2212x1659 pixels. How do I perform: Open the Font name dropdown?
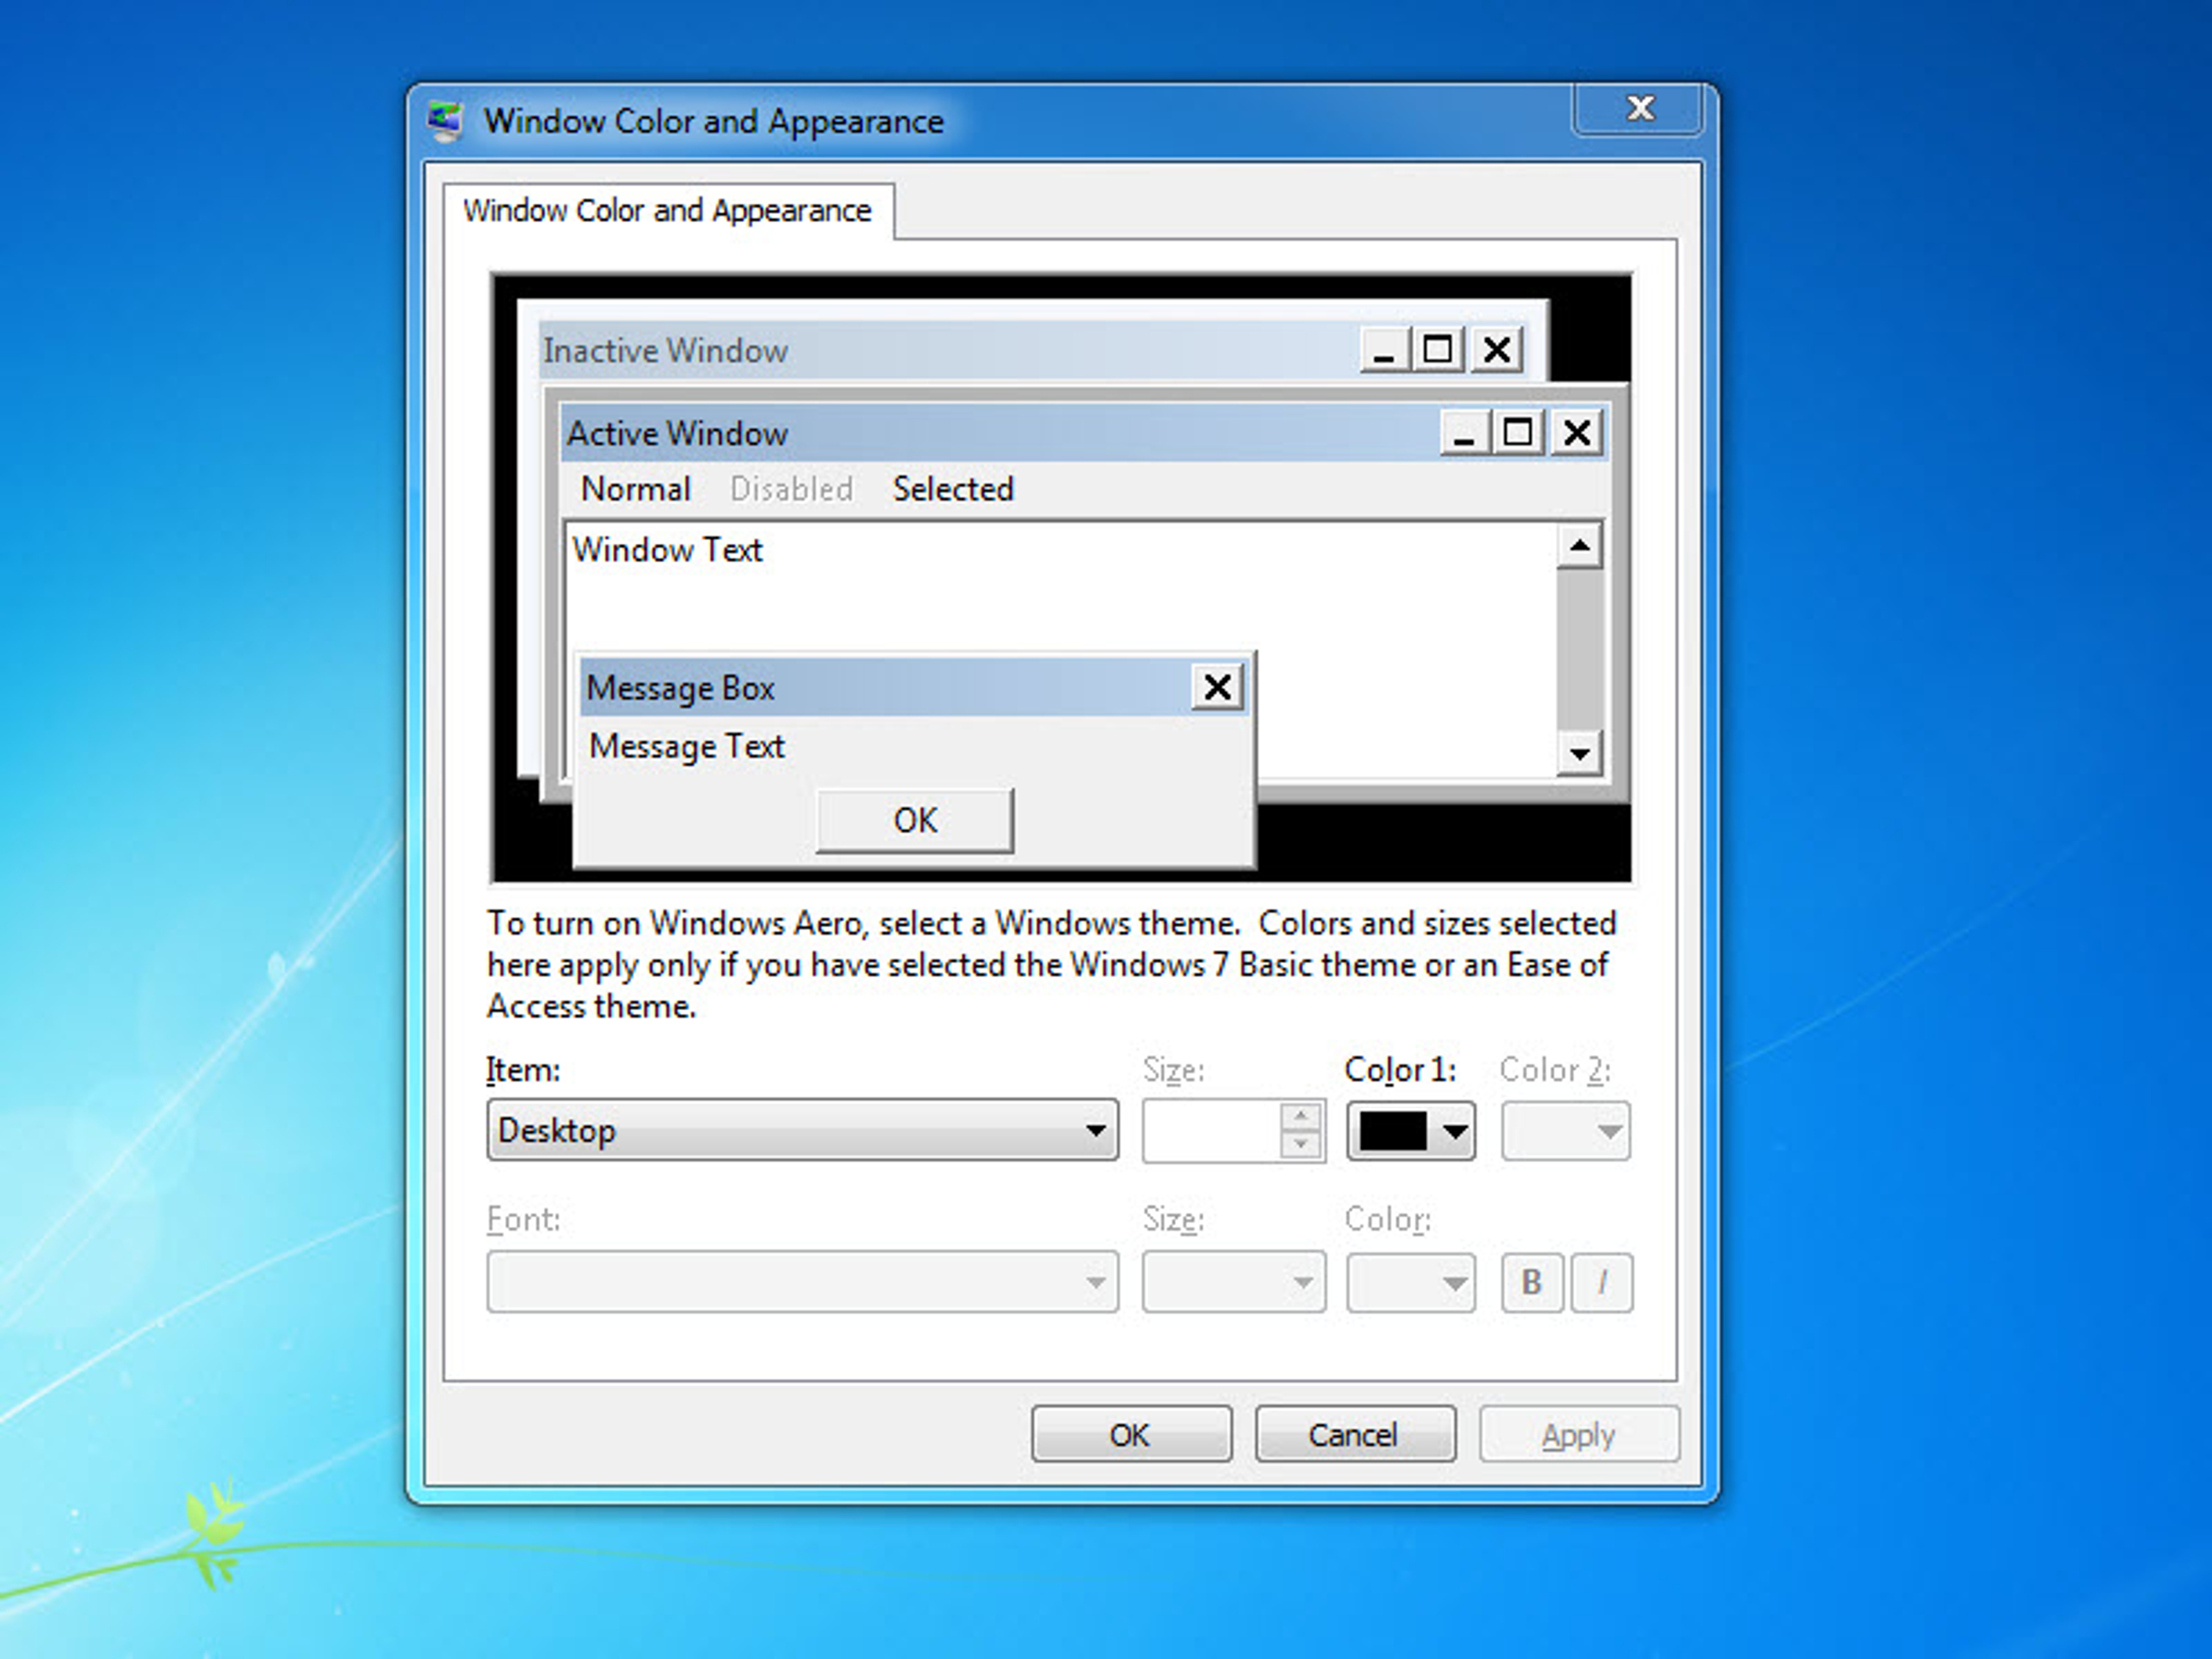click(802, 1281)
